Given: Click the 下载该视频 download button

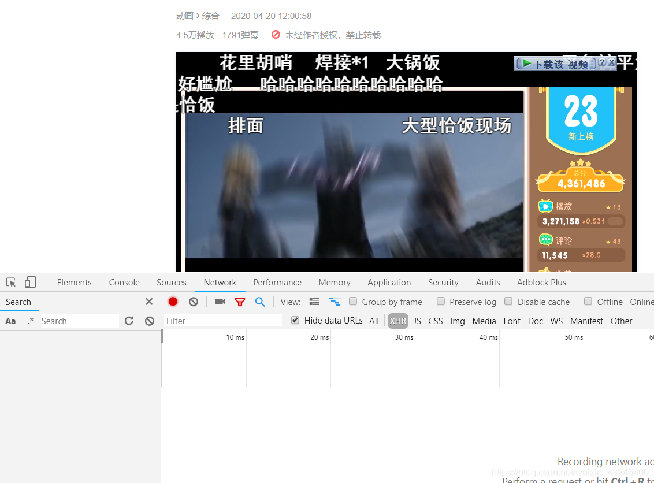Looking at the screenshot, I should [556, 64].
